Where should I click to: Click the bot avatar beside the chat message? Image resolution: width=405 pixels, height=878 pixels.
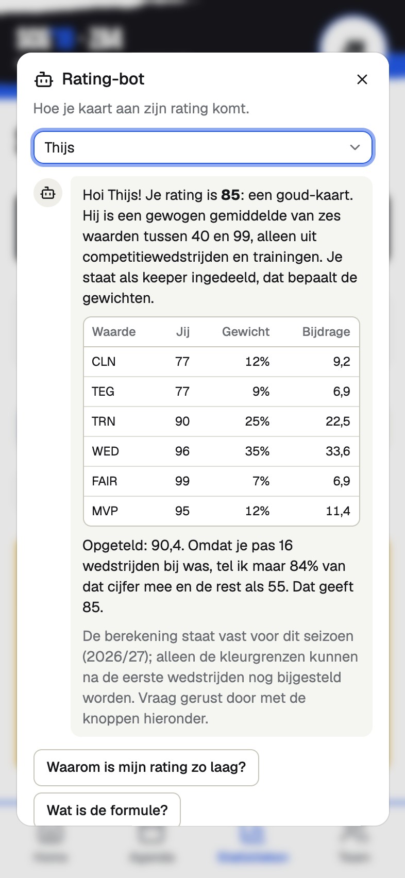48,193
